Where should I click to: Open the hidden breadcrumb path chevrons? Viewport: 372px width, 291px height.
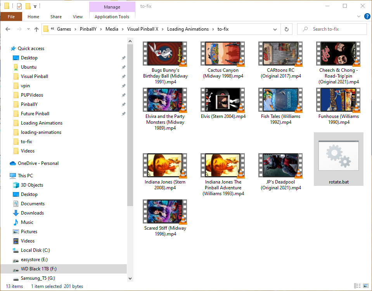pyautogui.click(x=52, y=29)
